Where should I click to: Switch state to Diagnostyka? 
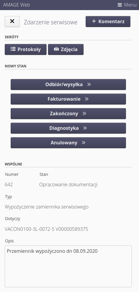click(x=68, y=128)
